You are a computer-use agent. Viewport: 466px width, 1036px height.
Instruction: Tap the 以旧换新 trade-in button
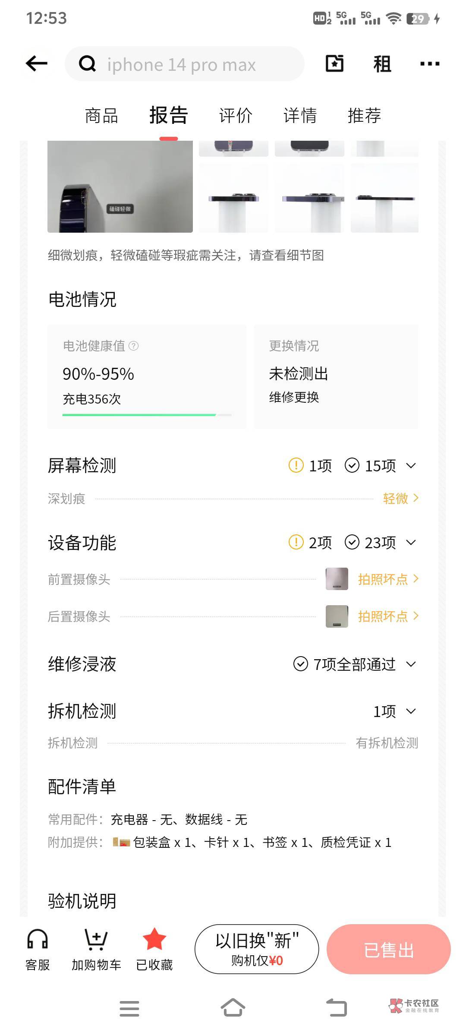(257, 949)
